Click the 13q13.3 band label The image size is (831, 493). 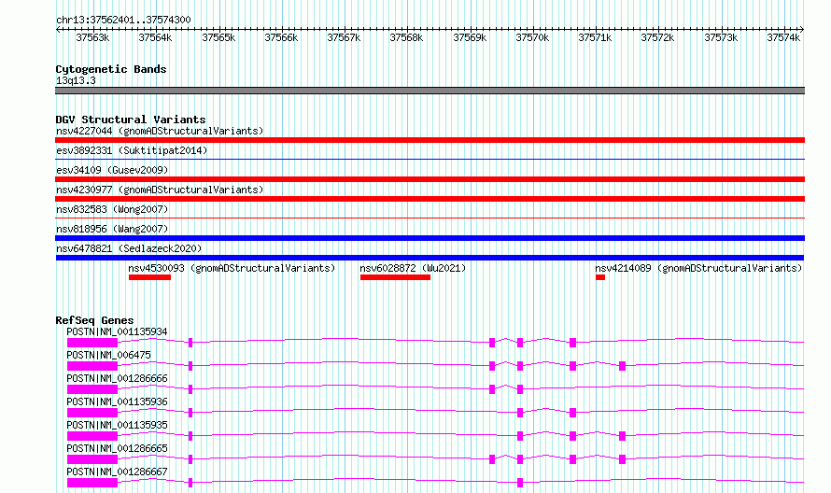coord(76,80)
